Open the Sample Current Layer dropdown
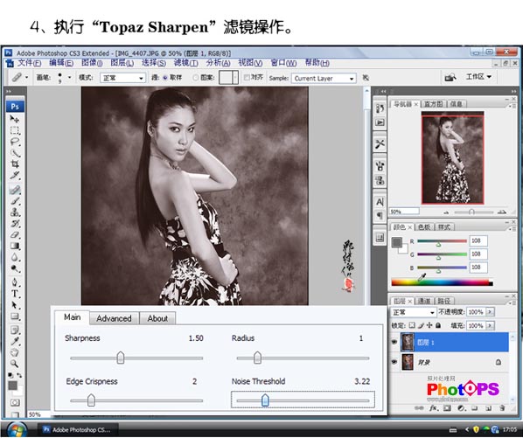523x438 pixels. 324,79
